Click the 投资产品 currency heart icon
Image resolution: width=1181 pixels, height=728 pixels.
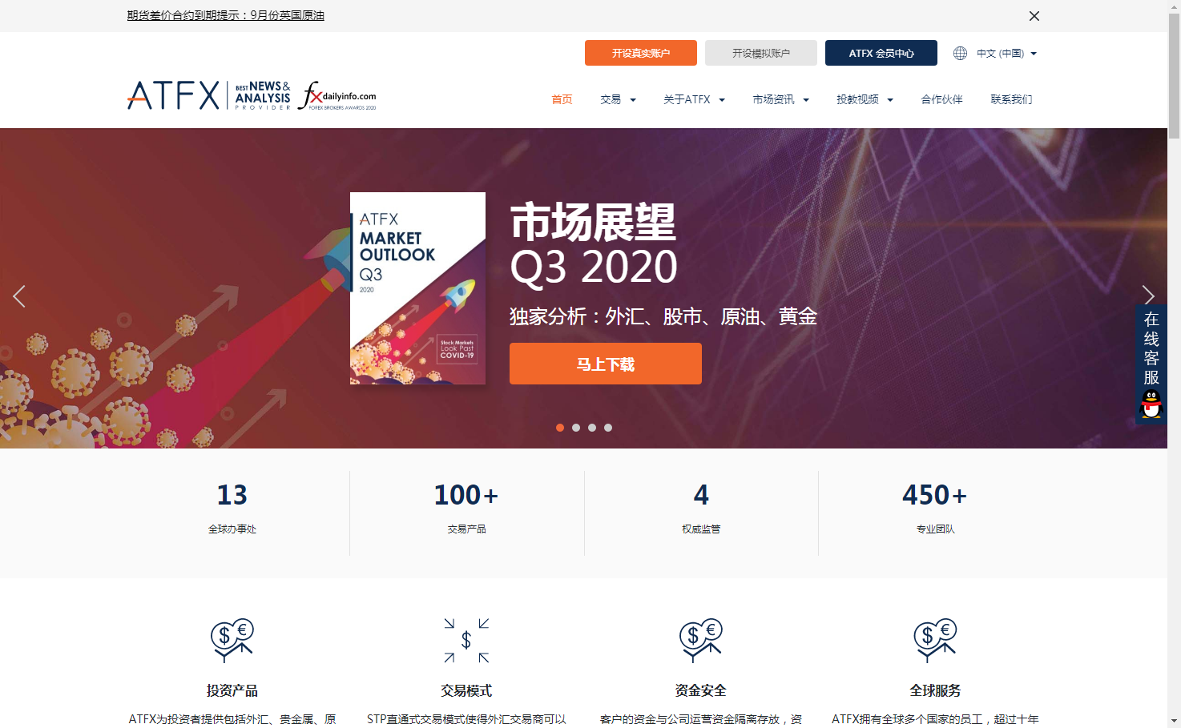232,640
